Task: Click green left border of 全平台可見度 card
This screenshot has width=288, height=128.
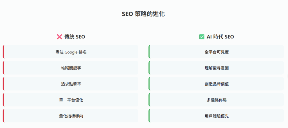Action: [x=149, y=52]
